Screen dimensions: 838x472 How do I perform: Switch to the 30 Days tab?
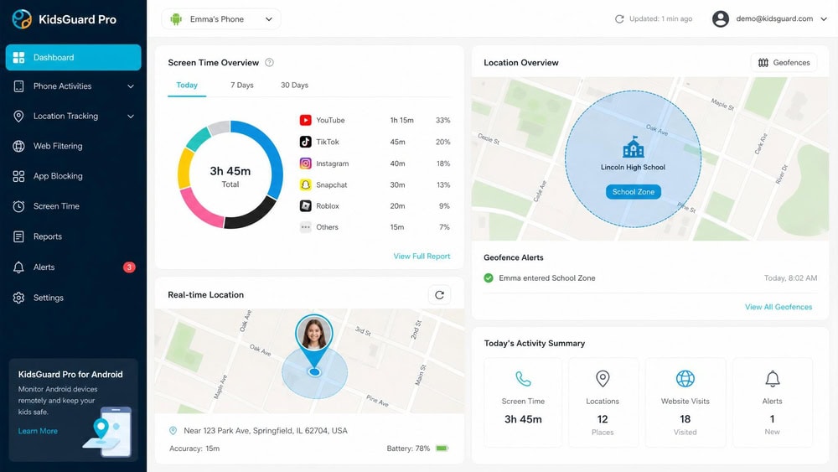coord(294,85)
